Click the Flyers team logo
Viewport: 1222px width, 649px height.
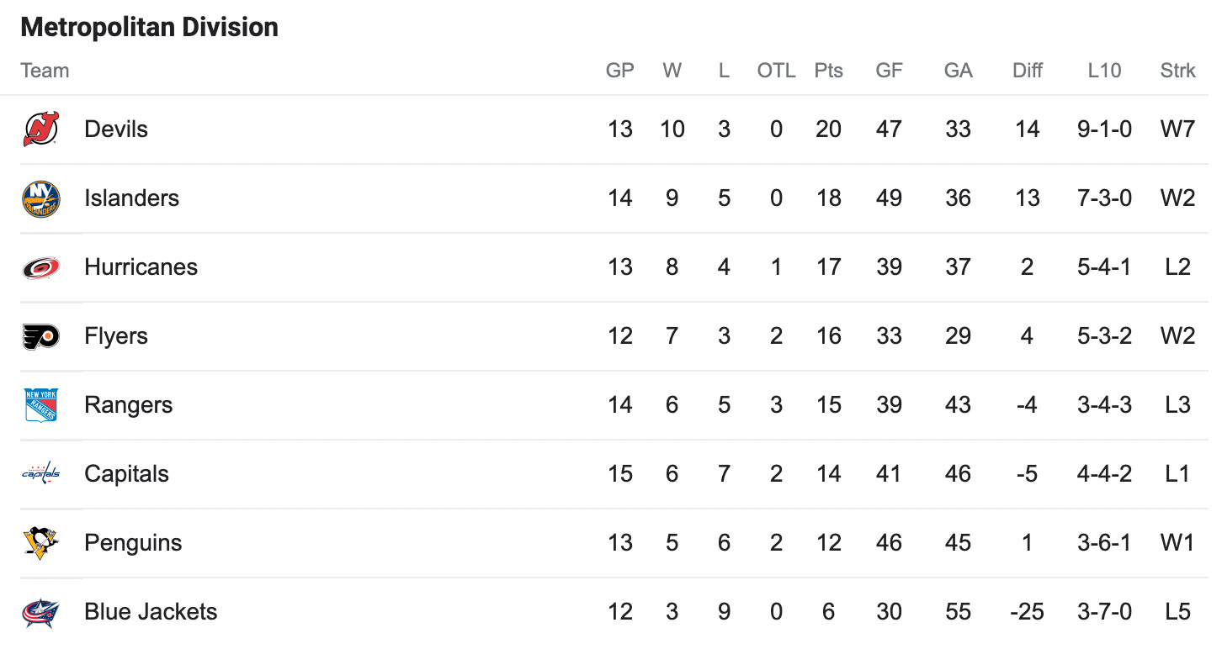click(41, 336)
